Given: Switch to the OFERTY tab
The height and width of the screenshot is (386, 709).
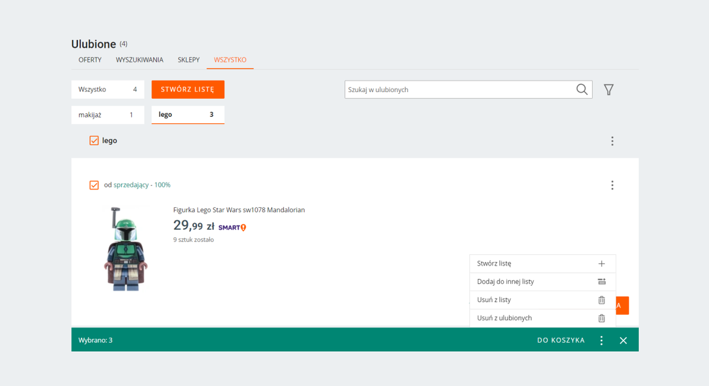Looking at the screenshot, I should tap(90, 60).
